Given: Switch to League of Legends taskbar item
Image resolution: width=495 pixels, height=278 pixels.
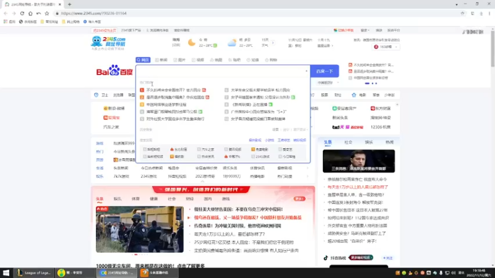Looking at the screenshot, I should click(x=34, y=272).
